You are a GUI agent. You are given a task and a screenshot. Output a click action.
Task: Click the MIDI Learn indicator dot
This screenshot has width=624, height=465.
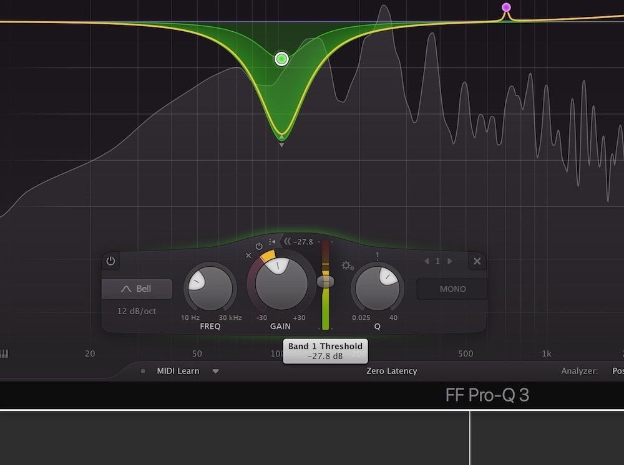point(143,371)
